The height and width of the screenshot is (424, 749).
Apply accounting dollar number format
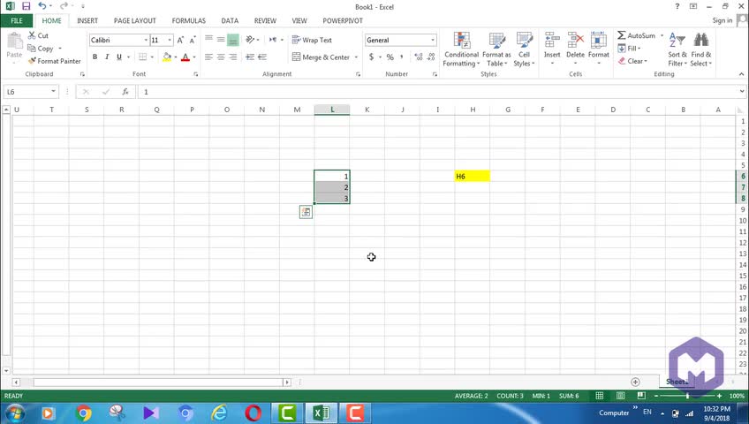(371, 57)
